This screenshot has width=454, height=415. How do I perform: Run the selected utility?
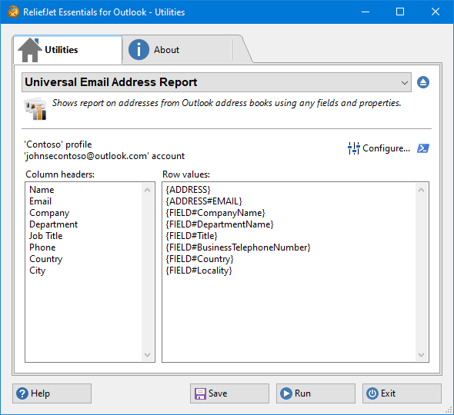[x=315, y=393]
